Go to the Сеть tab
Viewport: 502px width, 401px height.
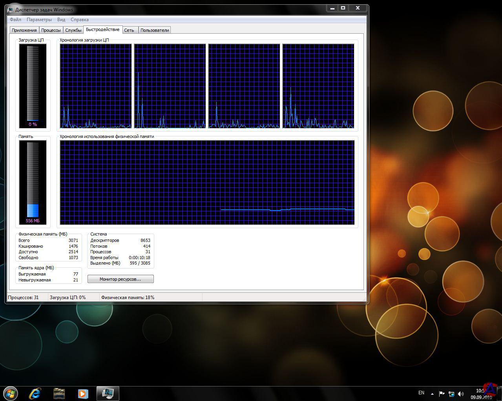pos(129,30)
